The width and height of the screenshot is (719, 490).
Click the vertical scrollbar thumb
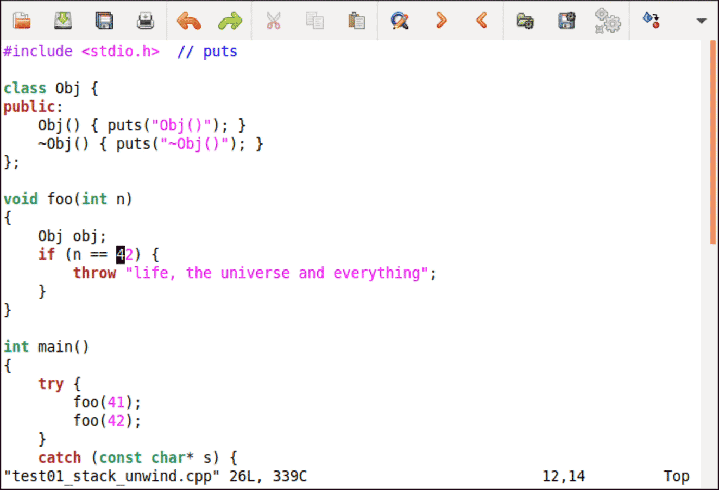tap(712, 142)
